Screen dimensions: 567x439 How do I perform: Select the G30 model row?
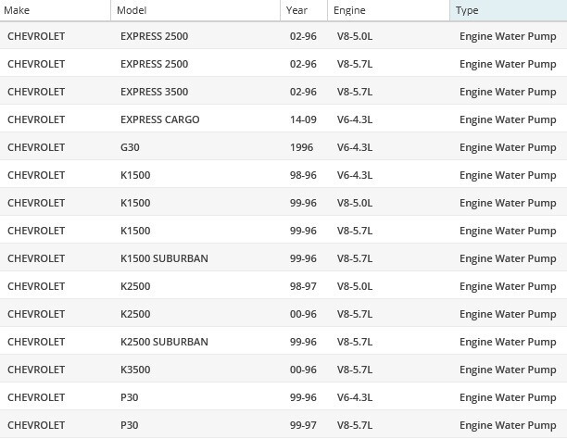[130, 147]
